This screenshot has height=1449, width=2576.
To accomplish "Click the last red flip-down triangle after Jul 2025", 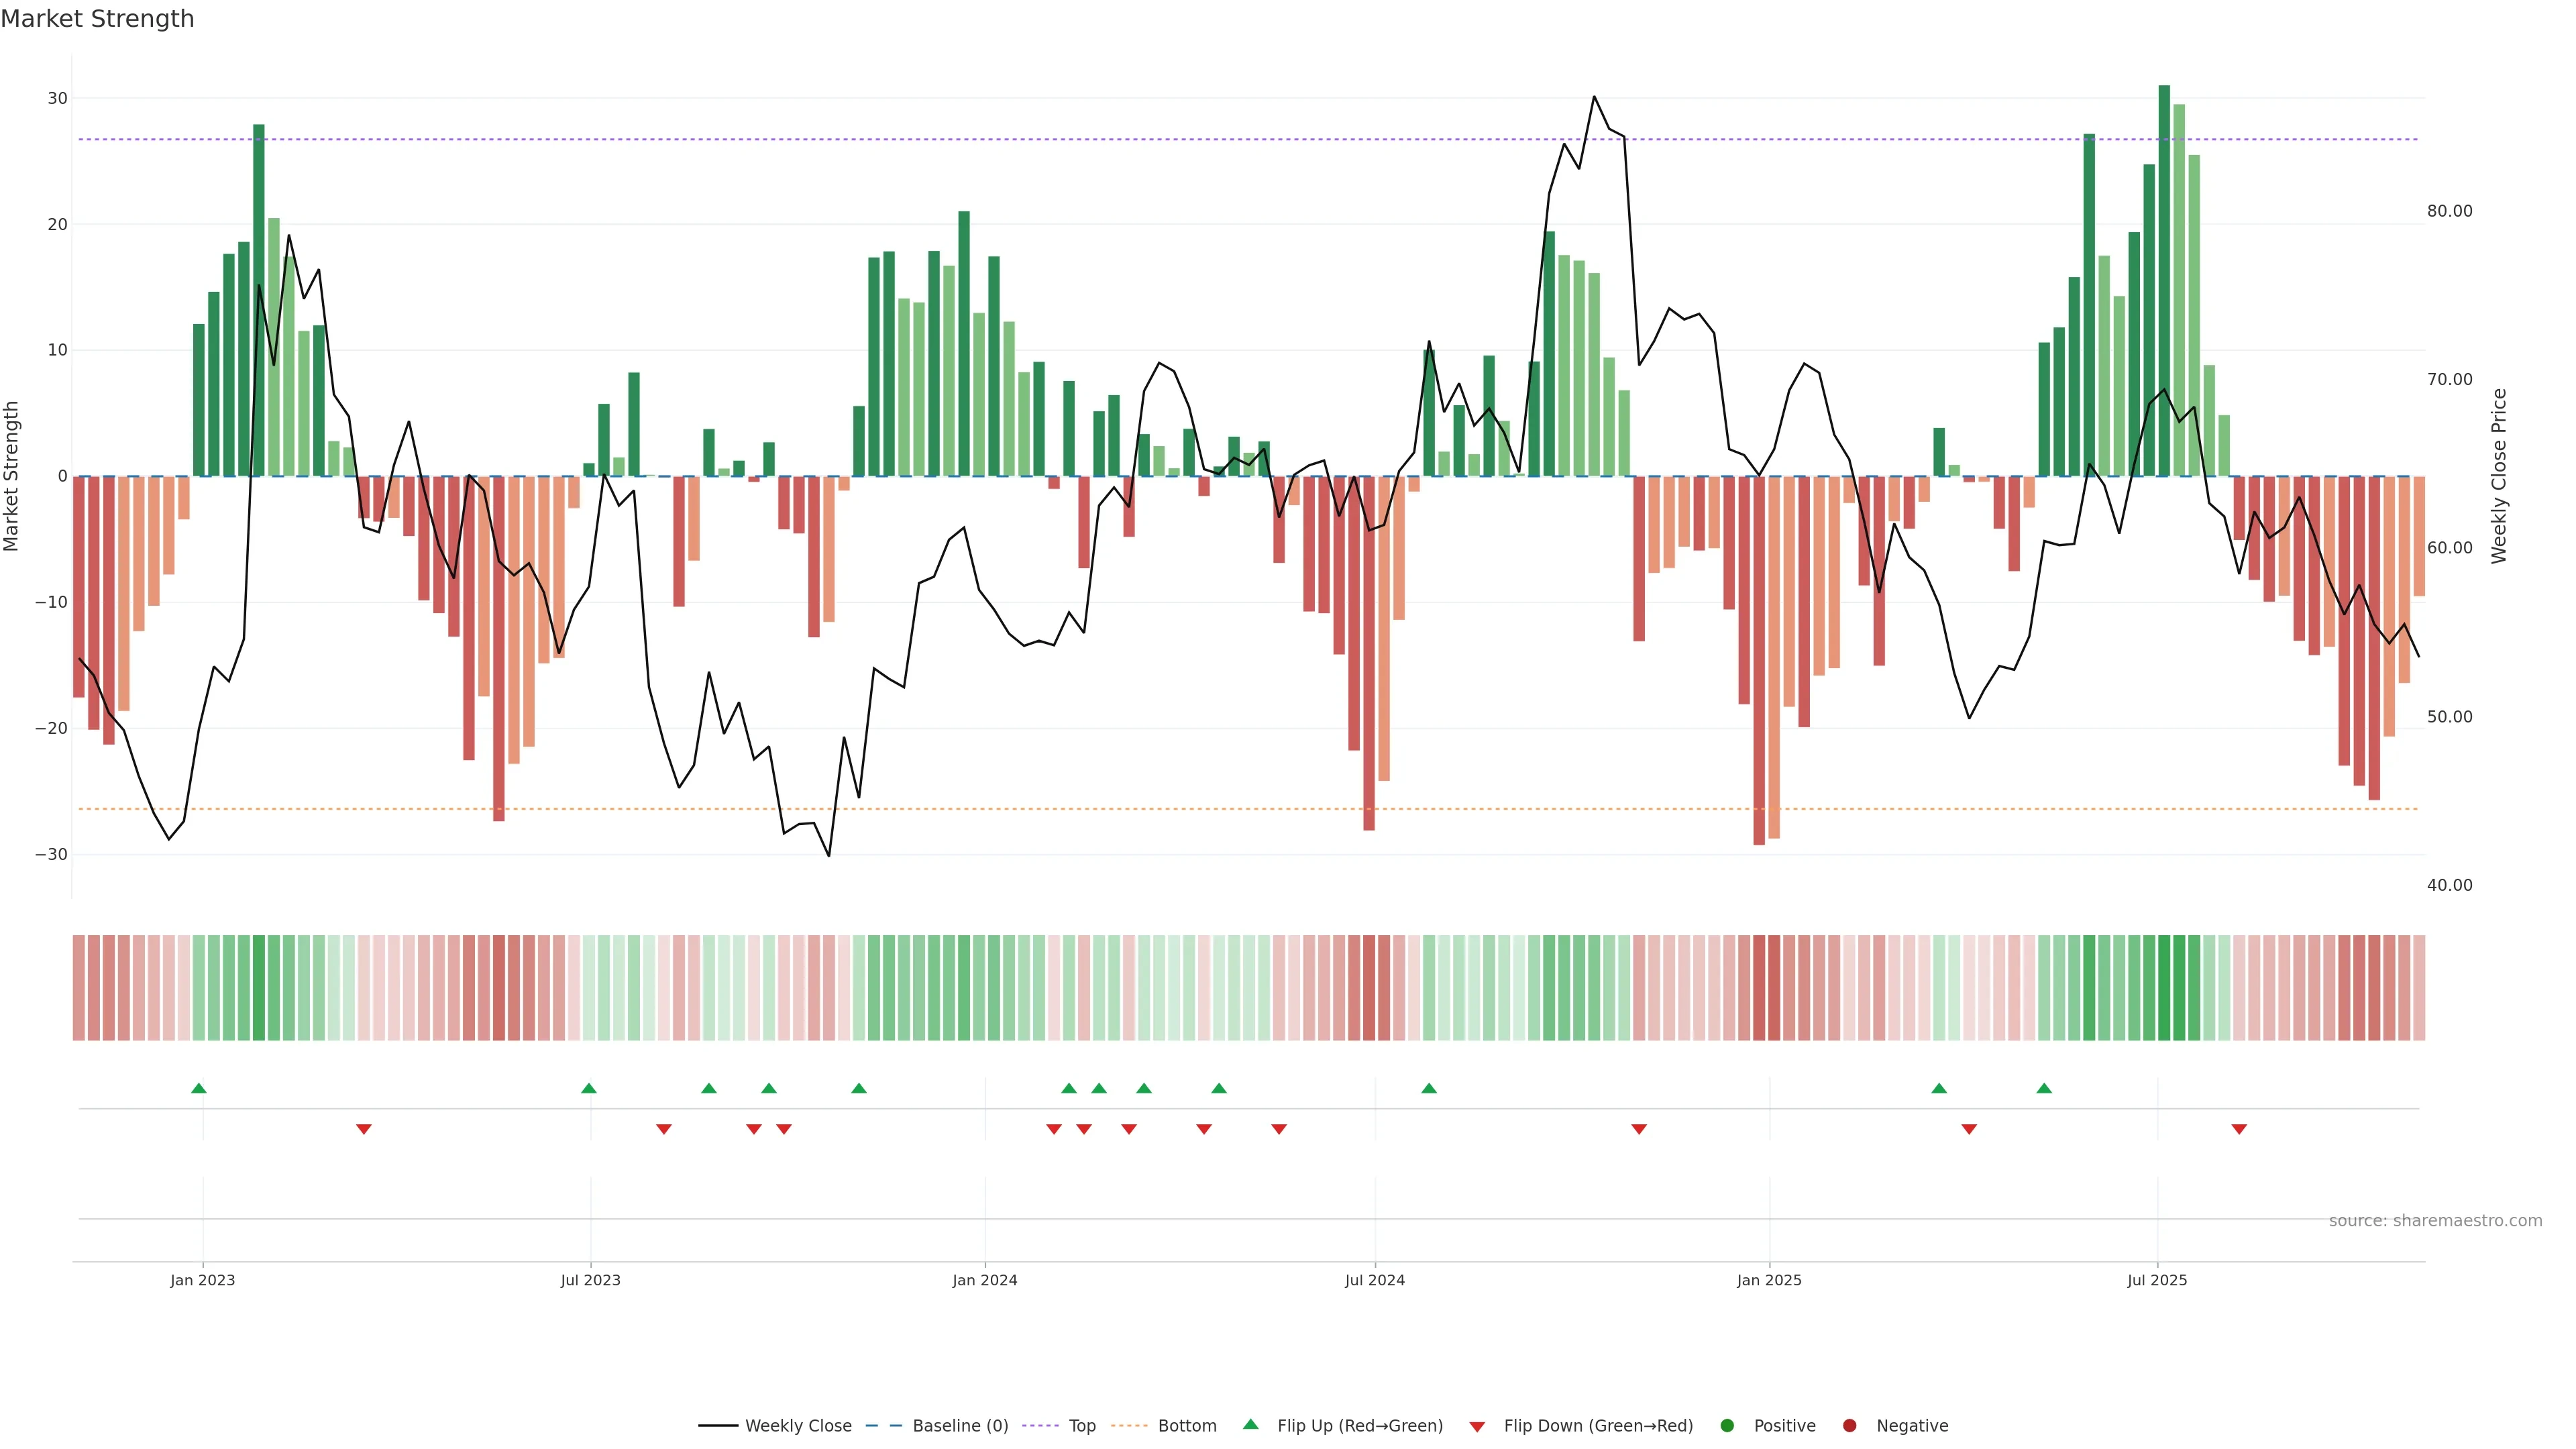I will [x=2239, y=1129].
